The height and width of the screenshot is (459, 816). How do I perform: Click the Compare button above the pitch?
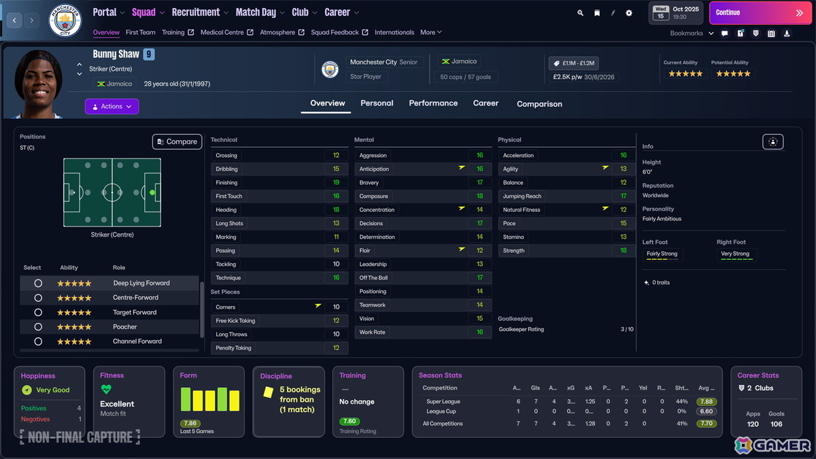coord(176,141)
